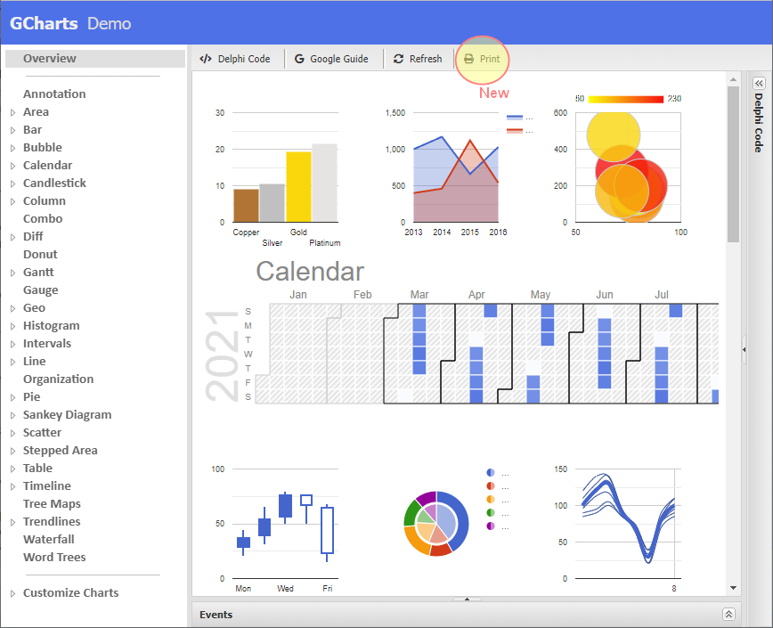The height and width of the screenshot is (628, 773).
Task: Click the green legend dot in donut chart
Action: [x=491, y=513]
